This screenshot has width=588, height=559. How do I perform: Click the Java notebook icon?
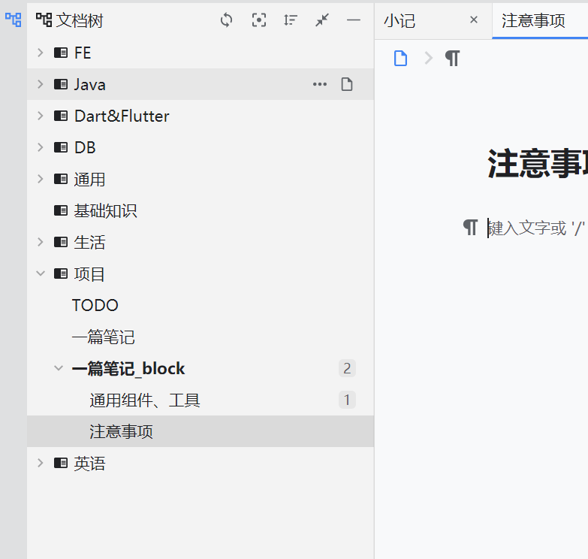tap(61, 84)
